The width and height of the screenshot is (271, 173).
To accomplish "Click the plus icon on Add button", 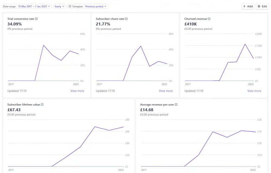I will [244, 6].
